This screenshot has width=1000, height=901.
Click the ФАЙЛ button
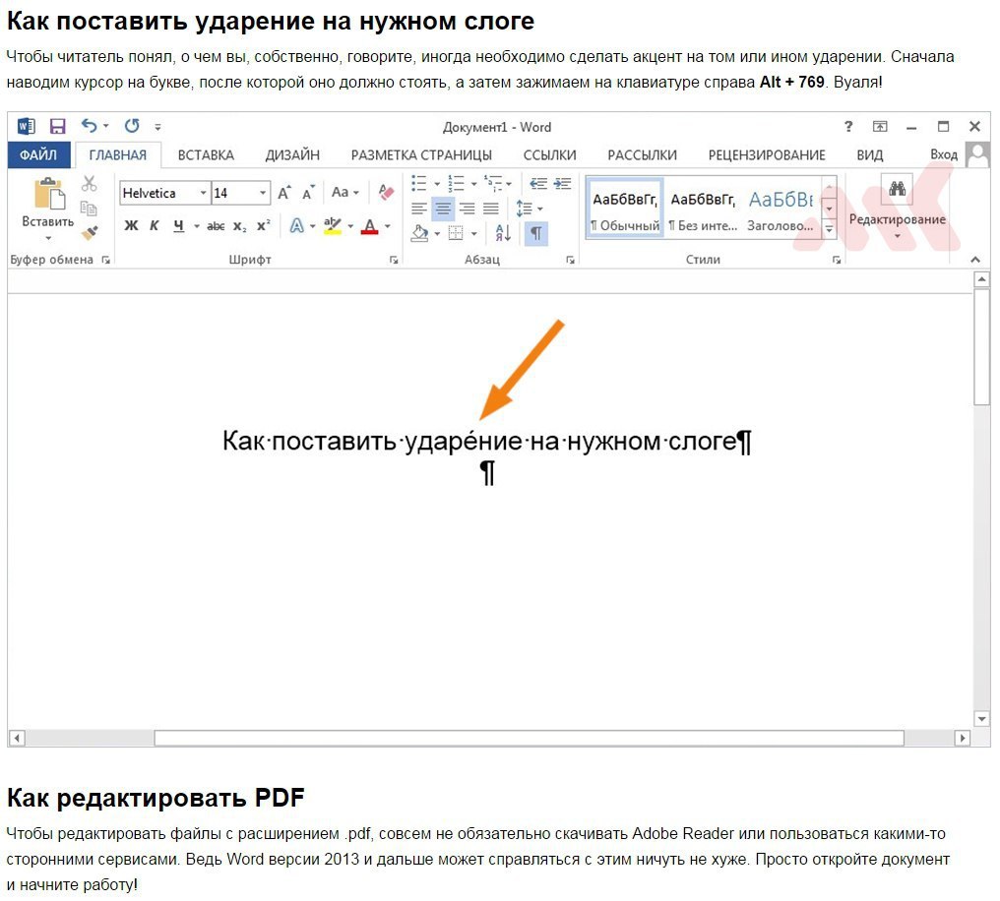click(38, 154)
